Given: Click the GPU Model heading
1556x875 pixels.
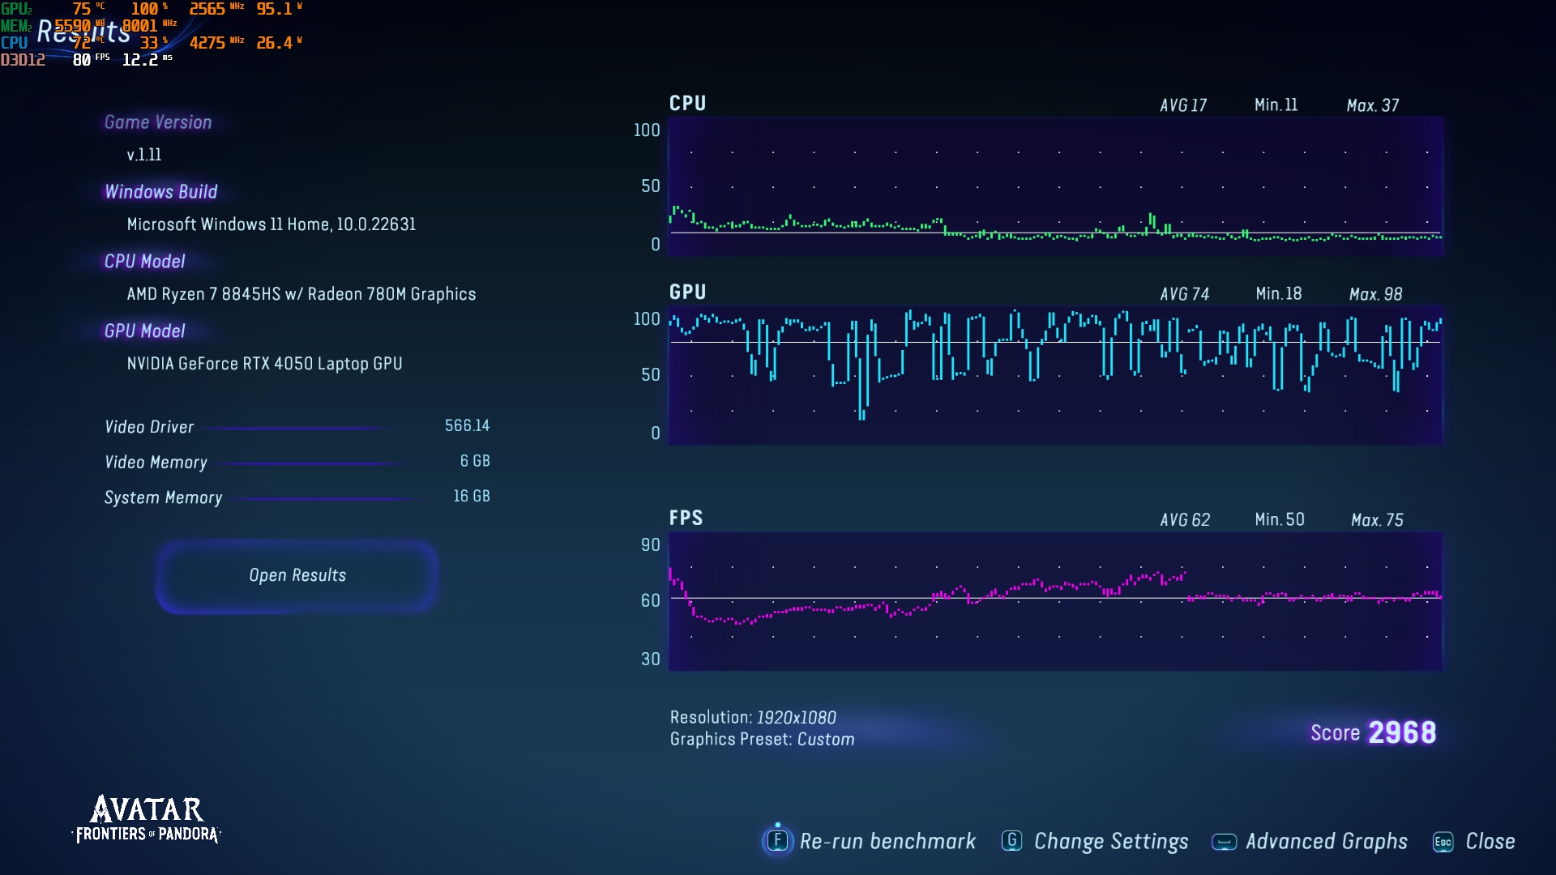Looking at the screenshot, I should click(x=144, y=331).
